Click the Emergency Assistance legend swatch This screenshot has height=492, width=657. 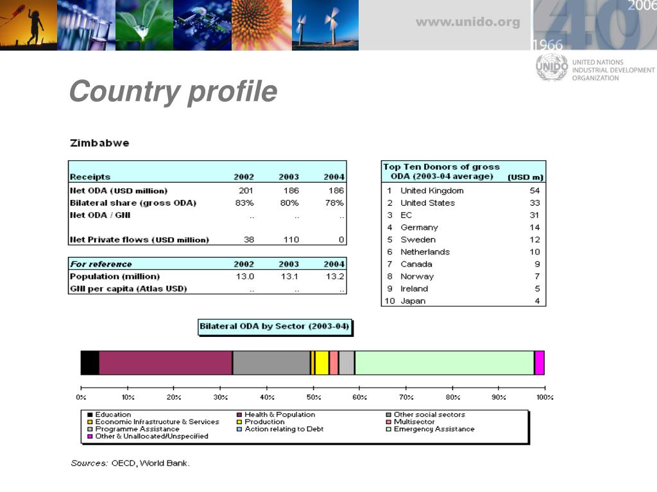click(388, 429)
